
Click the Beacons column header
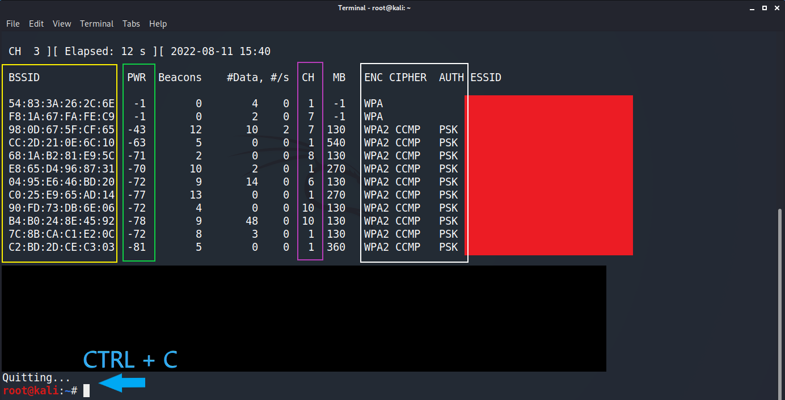(180, 78)
